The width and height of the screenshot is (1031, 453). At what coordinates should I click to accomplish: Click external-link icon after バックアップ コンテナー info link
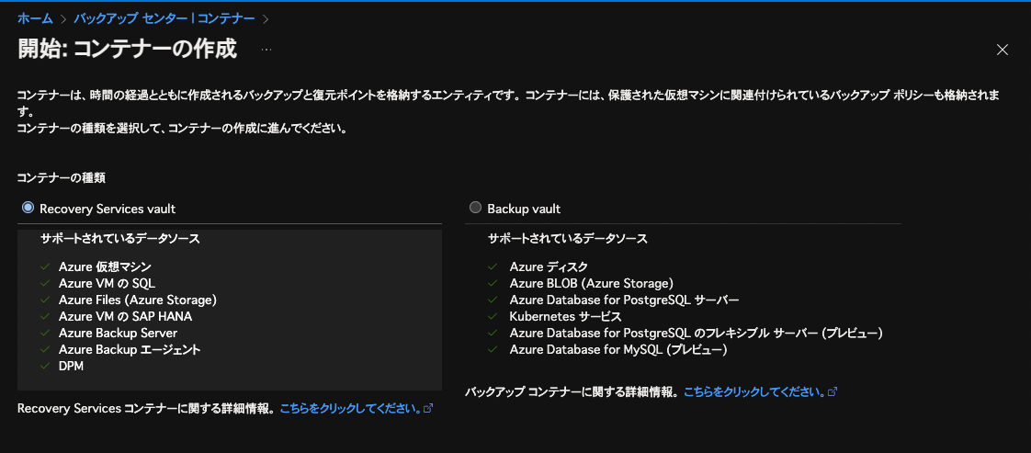[x=833, y=391]
